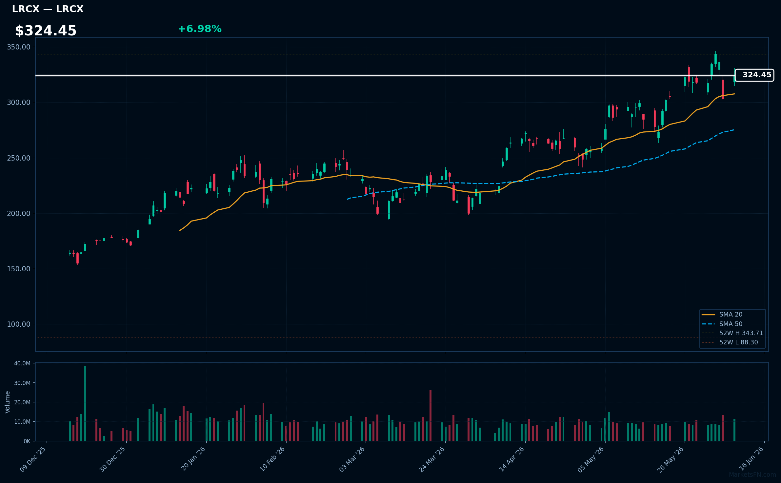Click the tall red volume bar in late March
The height and width of the screenshot is (483, 781).
[431, 415]
